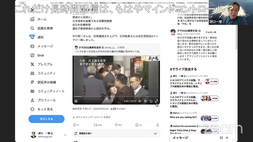
Task: Click the post date 2024年9月5日
Action: (x=101, y=109)
